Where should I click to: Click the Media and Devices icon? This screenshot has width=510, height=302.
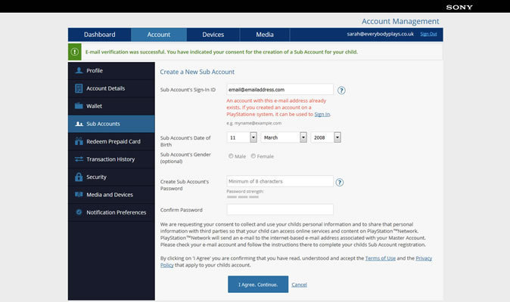[x=79, y=195]
